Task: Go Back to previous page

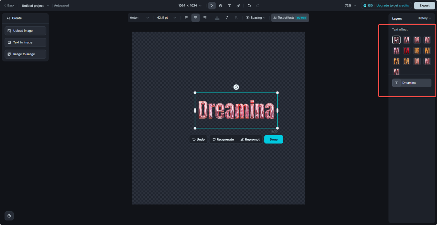Action: (x=9, y=5)
